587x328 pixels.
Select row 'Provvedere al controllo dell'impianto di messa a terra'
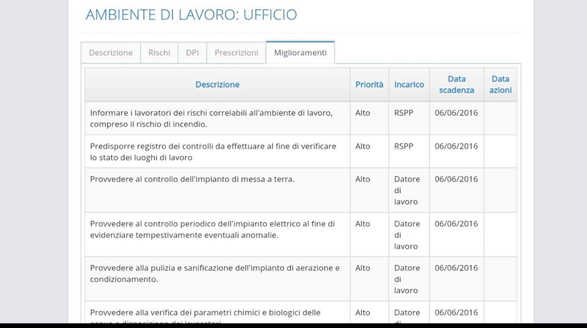click(301, 190)
